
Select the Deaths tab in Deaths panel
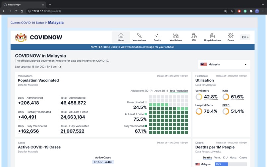pos(207,158)
